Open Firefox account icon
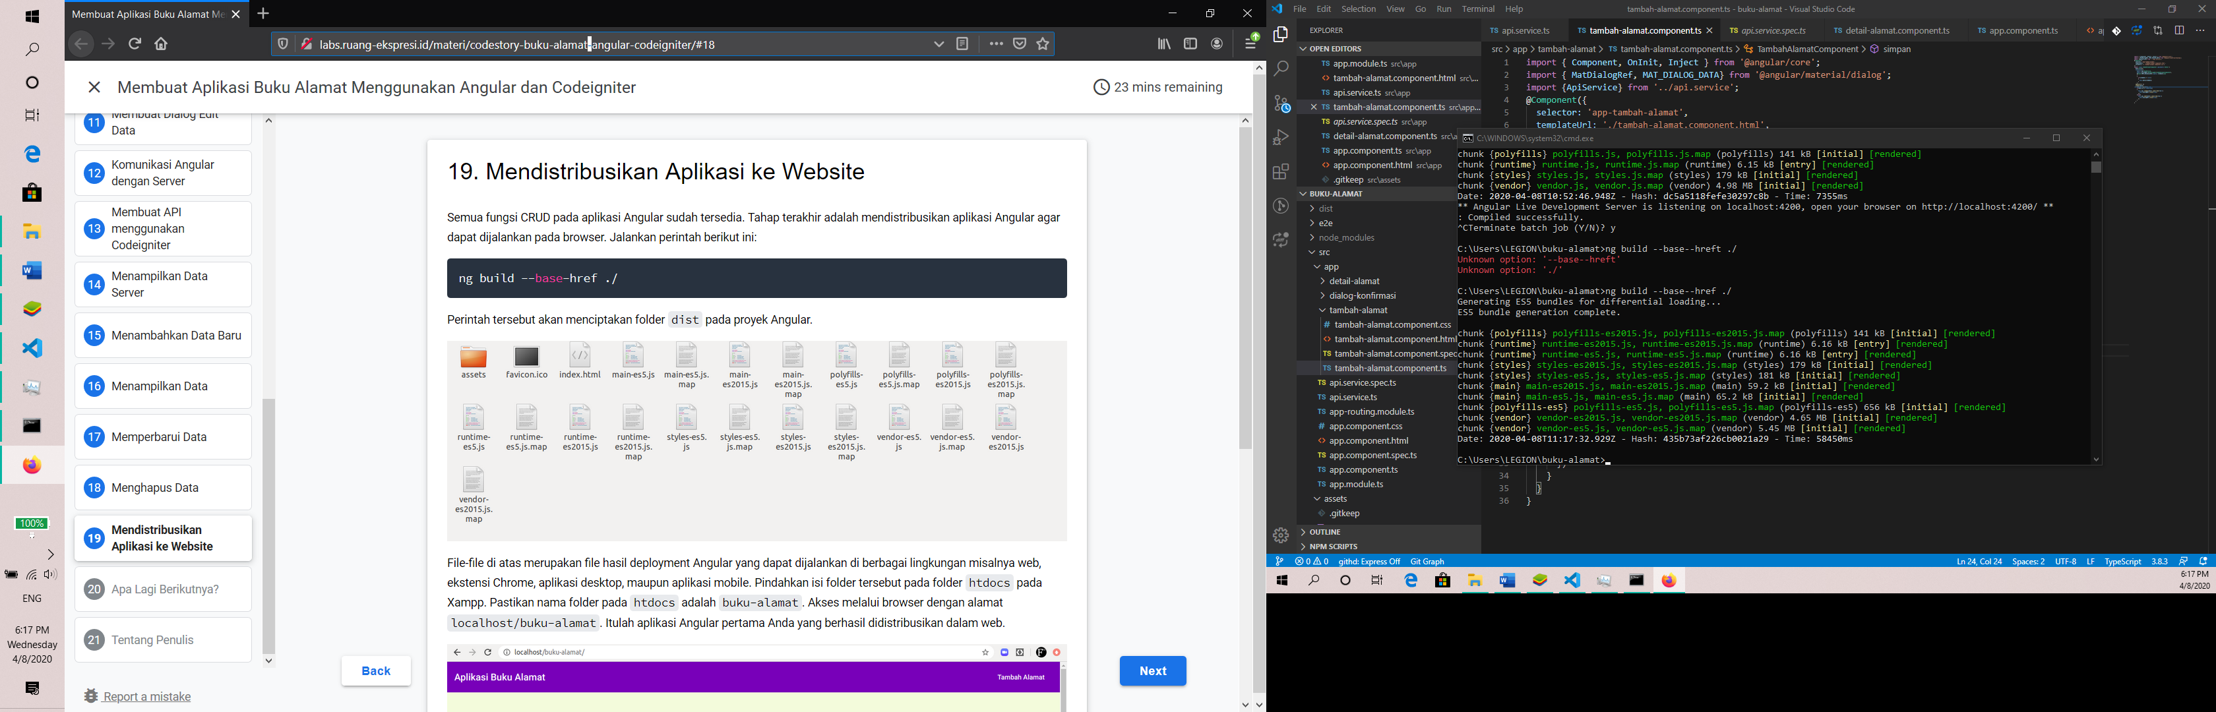Screen dimensions: 2216x712 point(1217,44)
